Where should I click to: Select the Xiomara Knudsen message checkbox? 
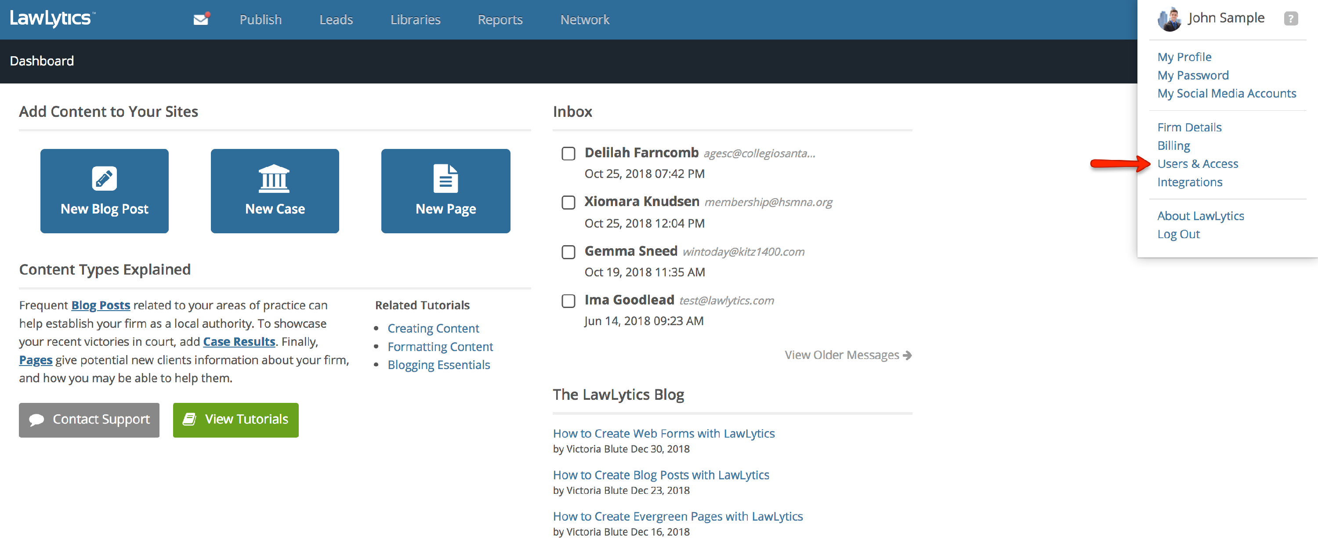[568, 203]
